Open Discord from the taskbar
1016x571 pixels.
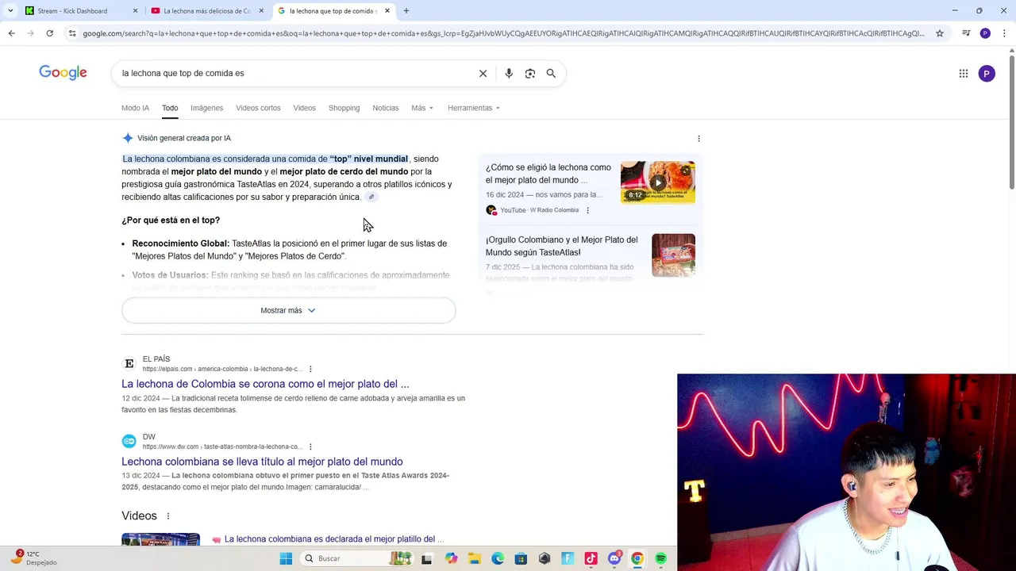coord(614,558)
